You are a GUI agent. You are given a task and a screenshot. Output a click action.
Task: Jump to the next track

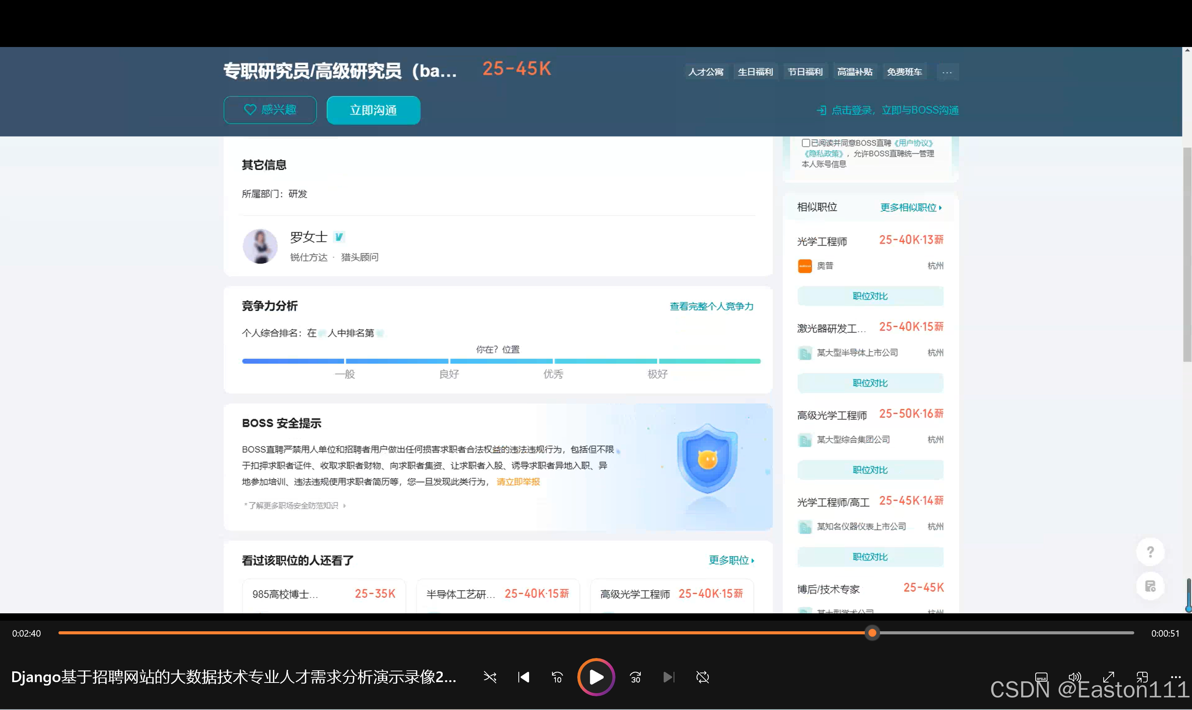(669, 677)
